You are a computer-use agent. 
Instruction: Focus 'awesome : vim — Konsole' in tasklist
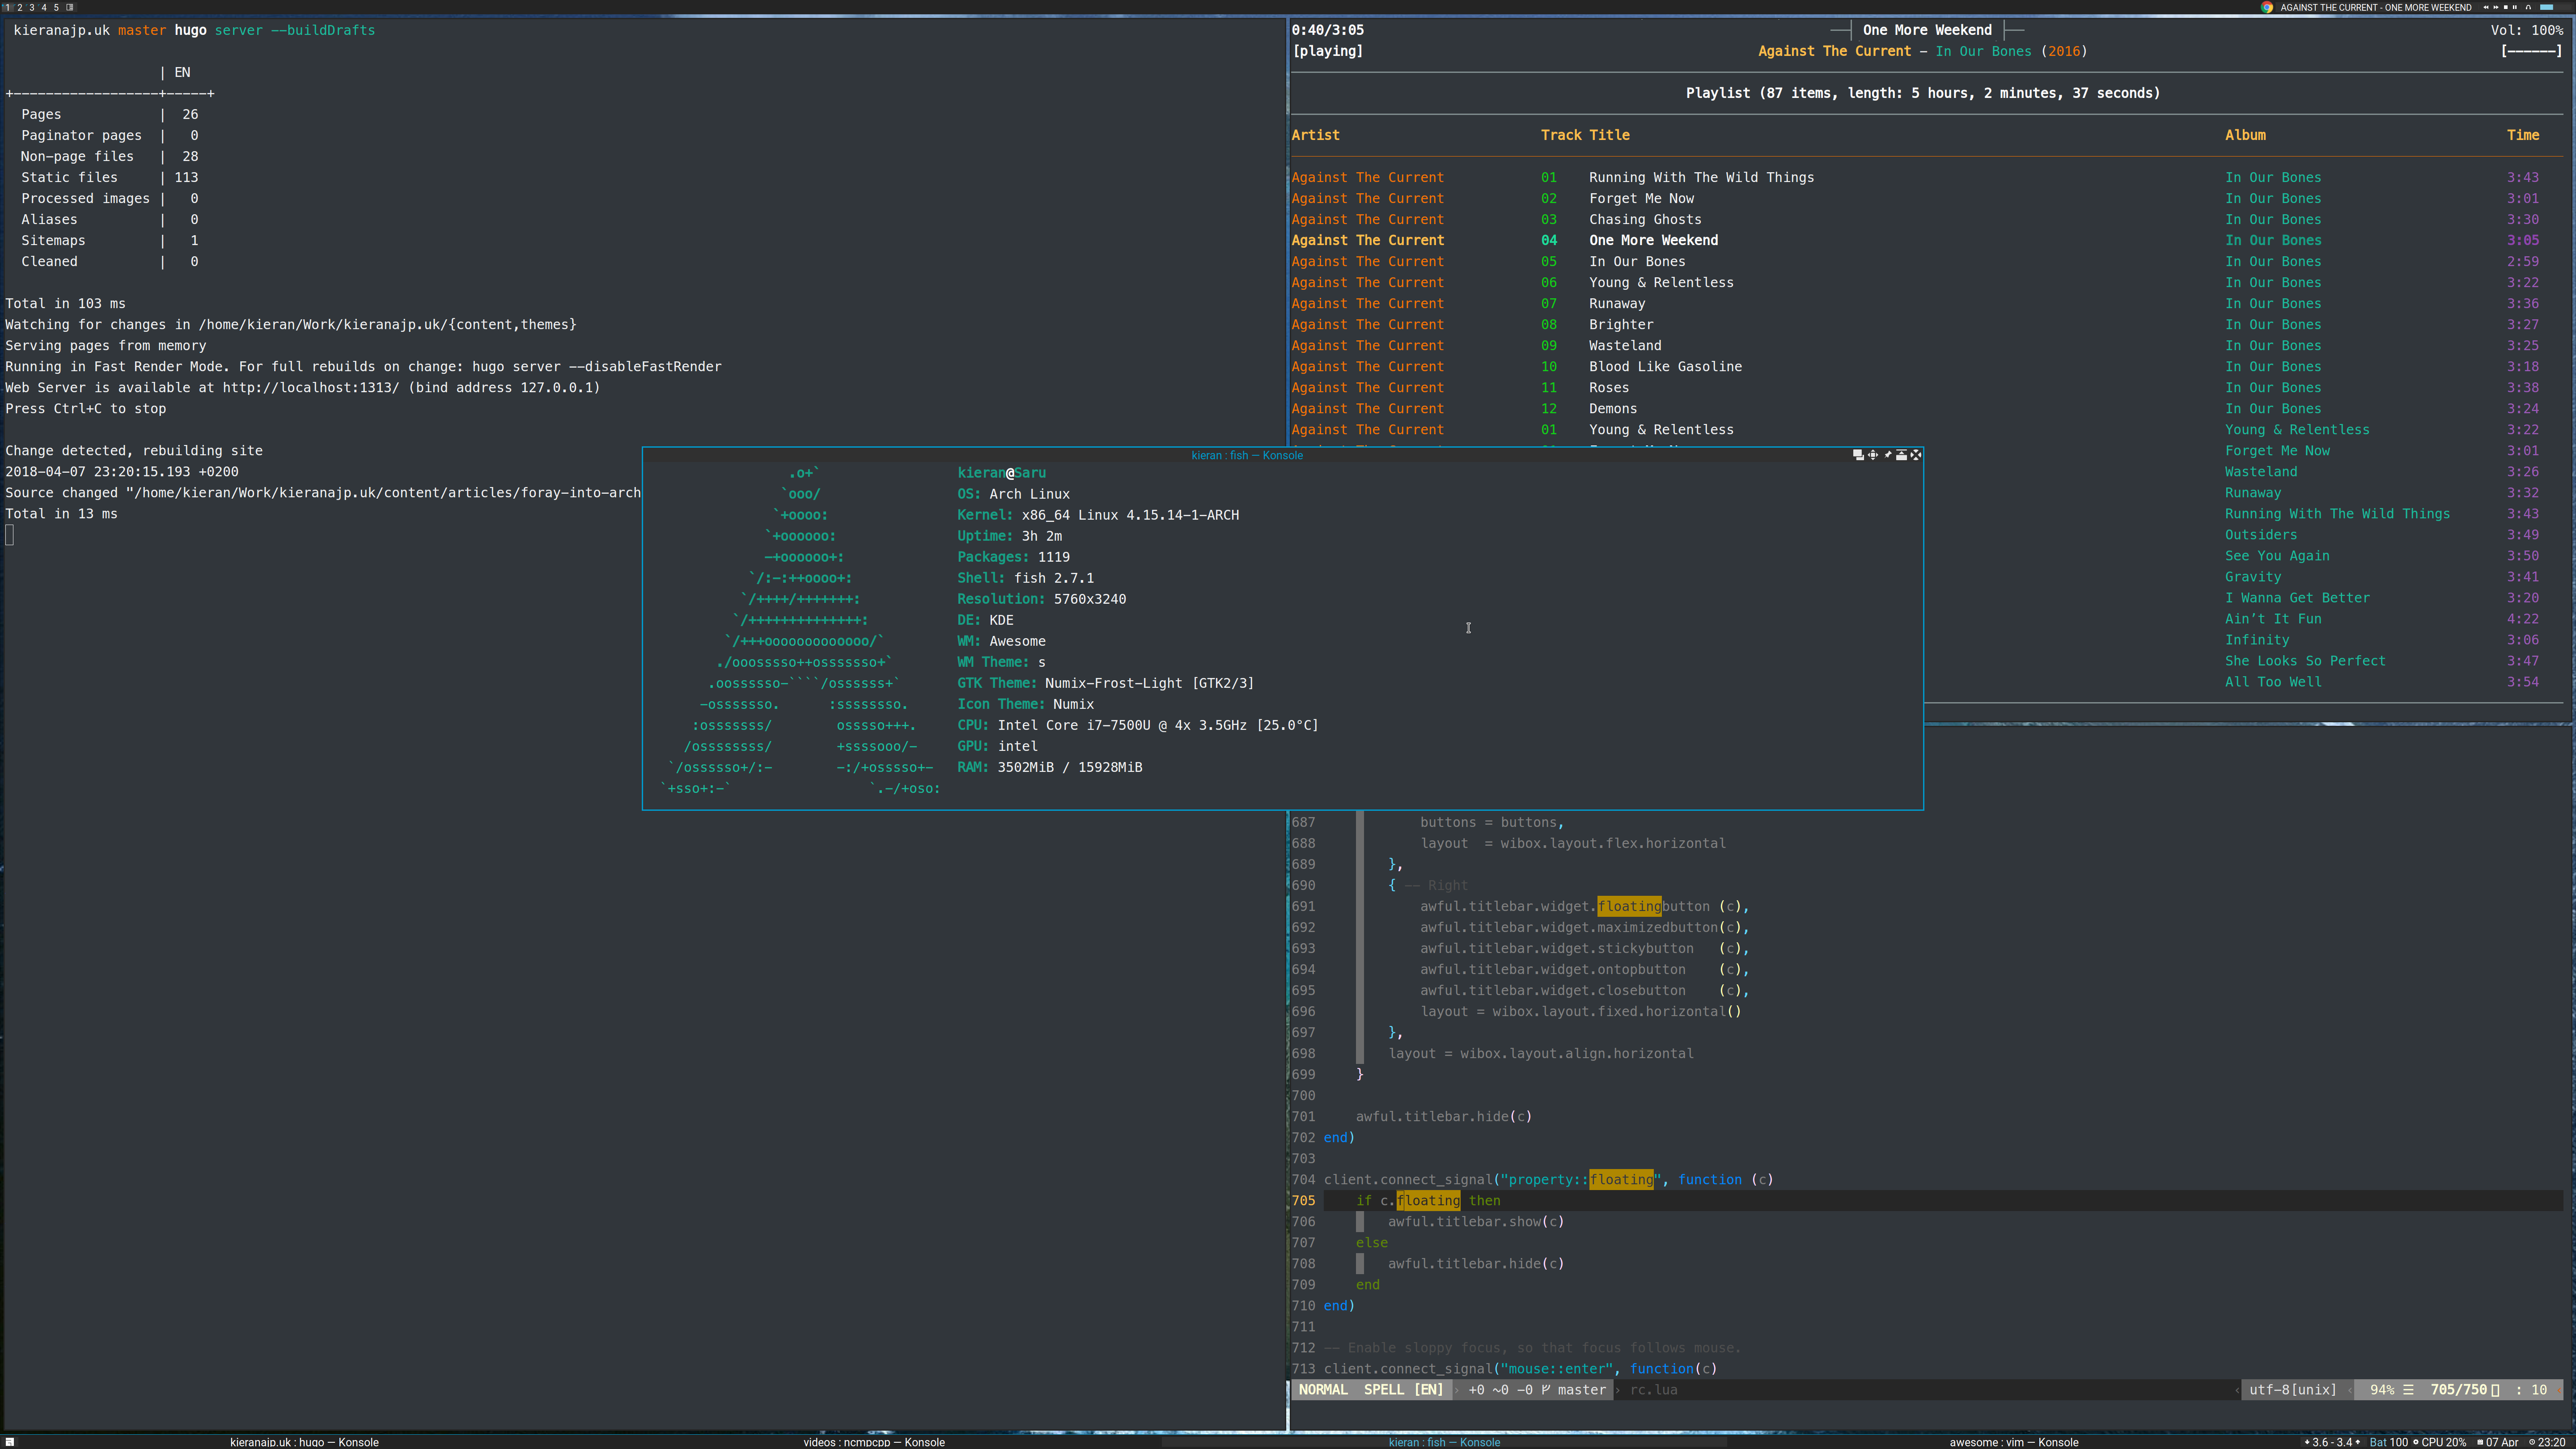[2014, 1442]
